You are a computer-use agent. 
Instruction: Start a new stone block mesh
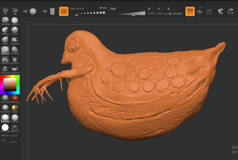point(49,11)
